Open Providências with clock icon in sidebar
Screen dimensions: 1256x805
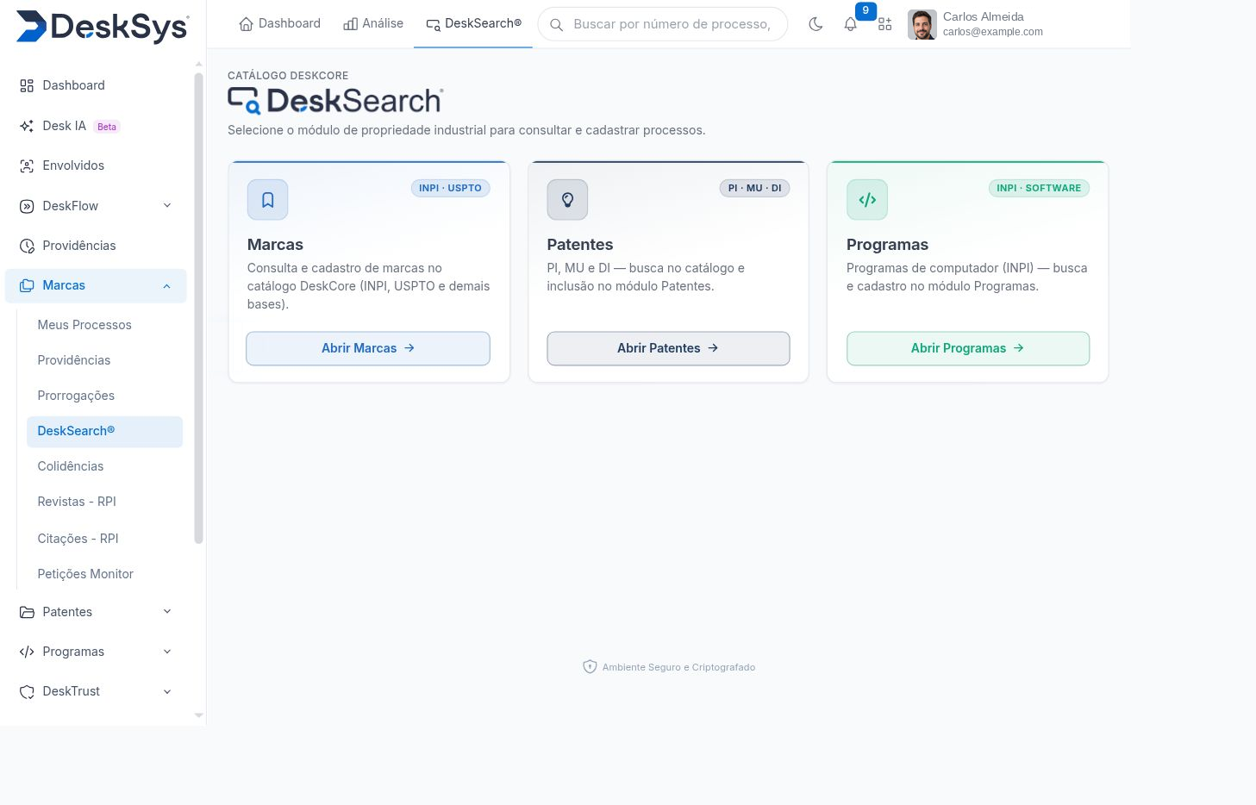[96, 246]
